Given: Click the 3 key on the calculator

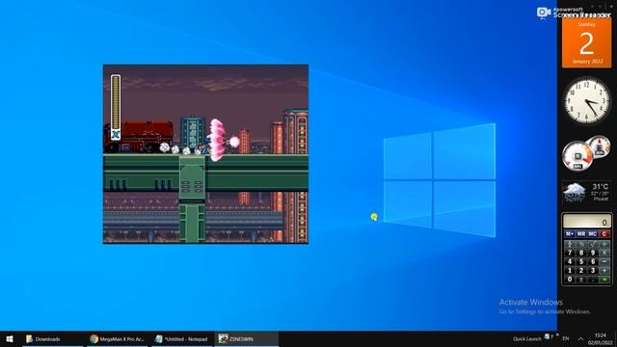Looking at the screenshot, I should coord(593,271).
